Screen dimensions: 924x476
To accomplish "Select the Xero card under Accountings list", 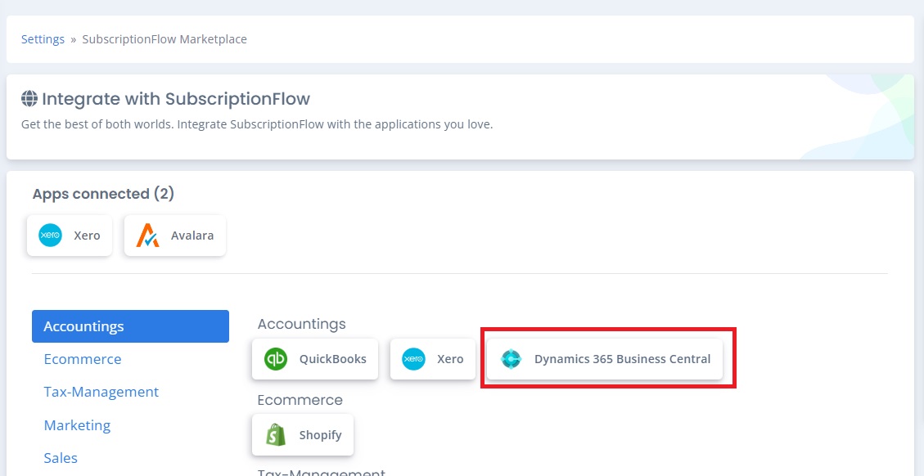I will coord(432,359).
